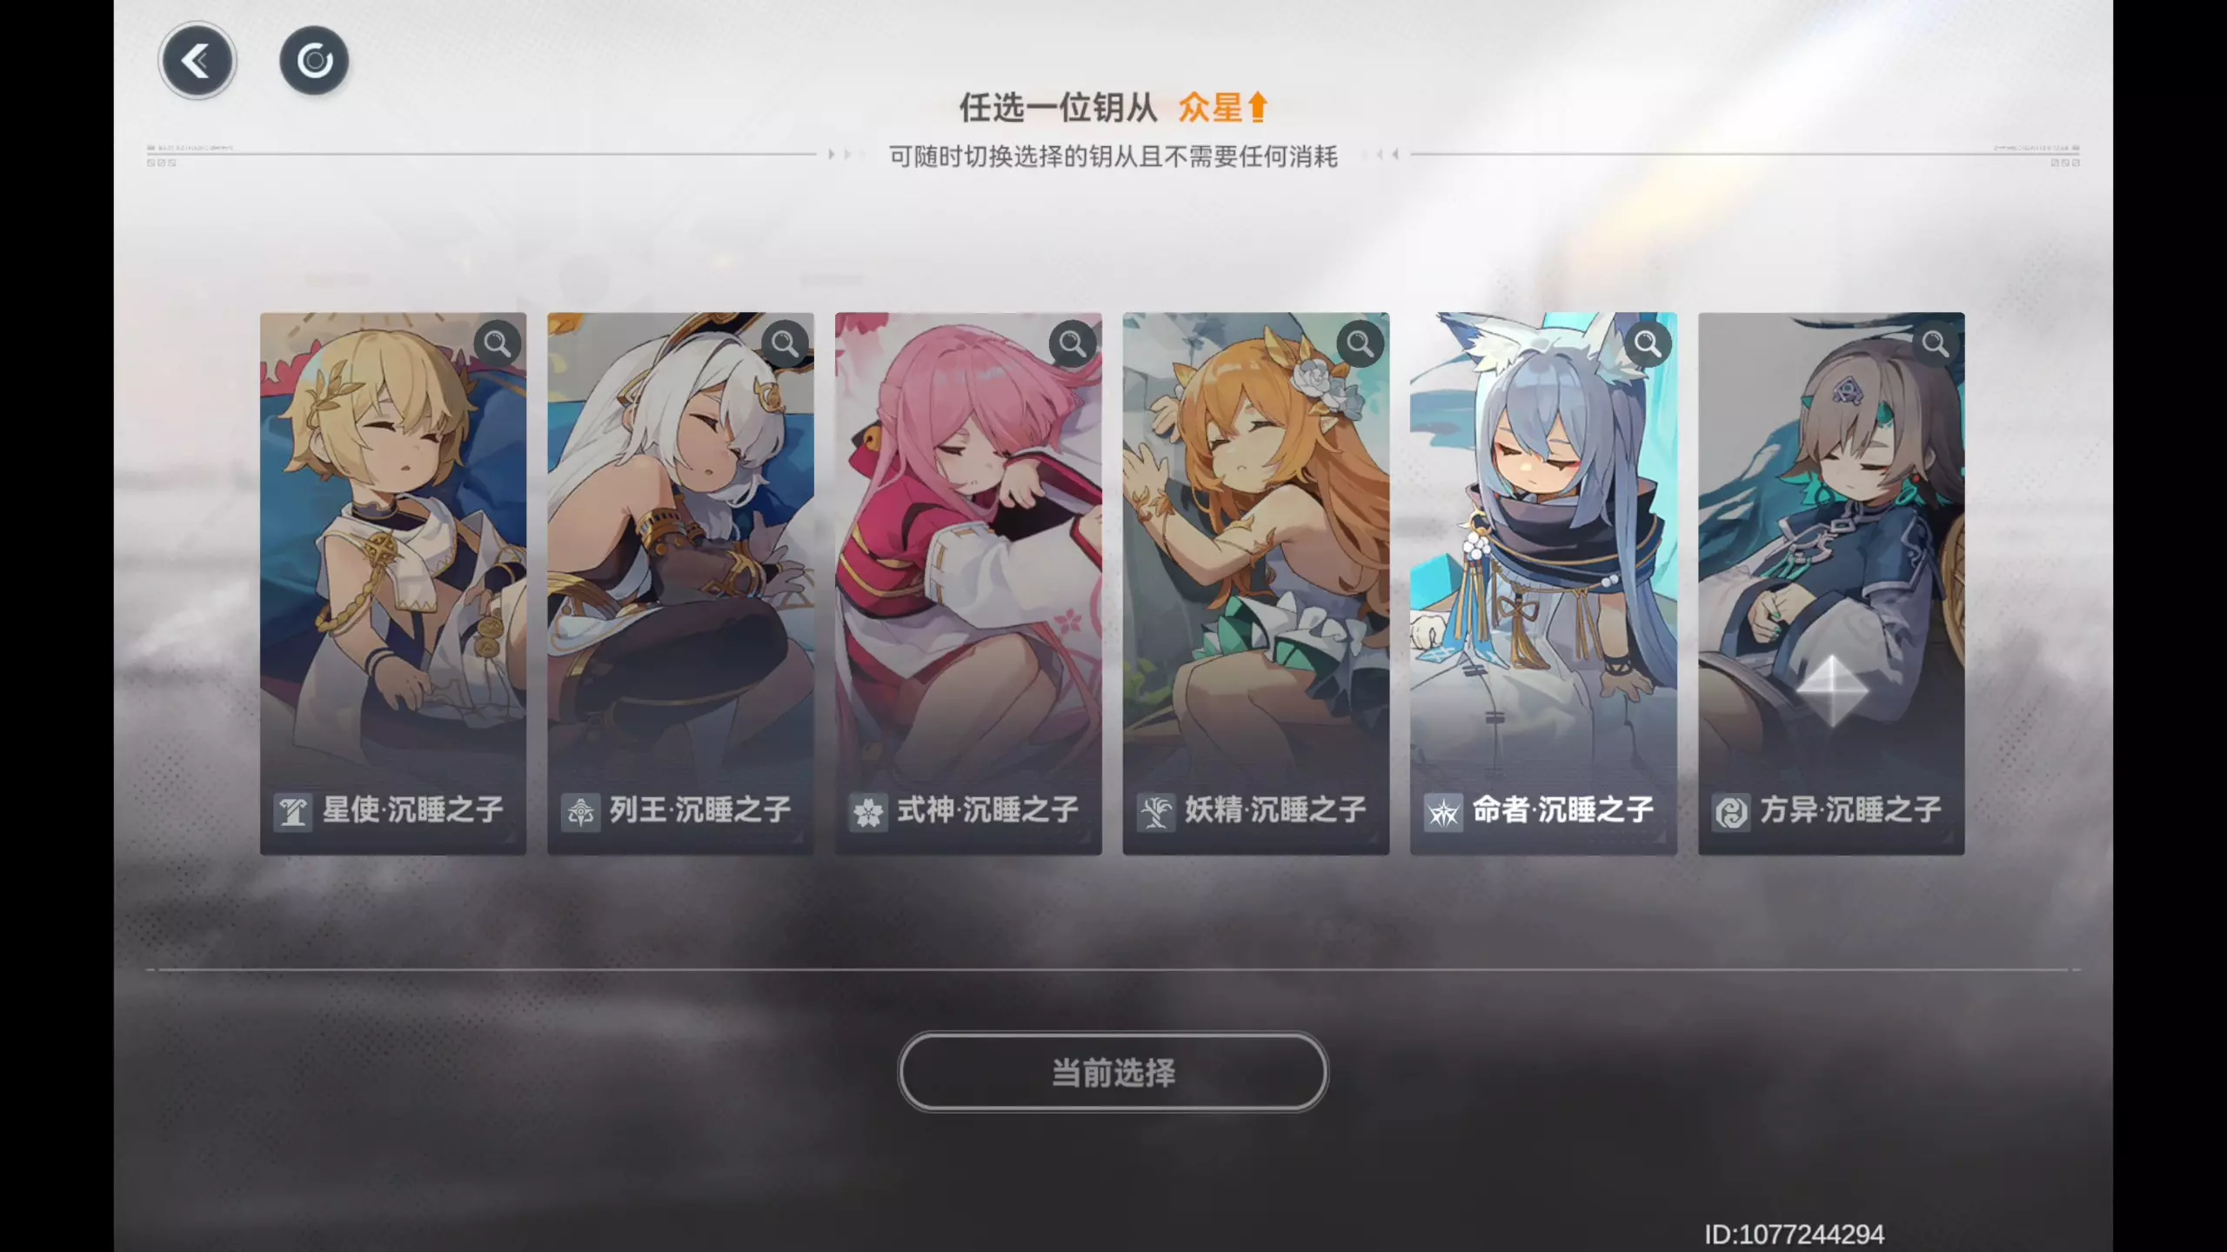
Task: Tap the circular refresh icon
Action: coord(314,61)
